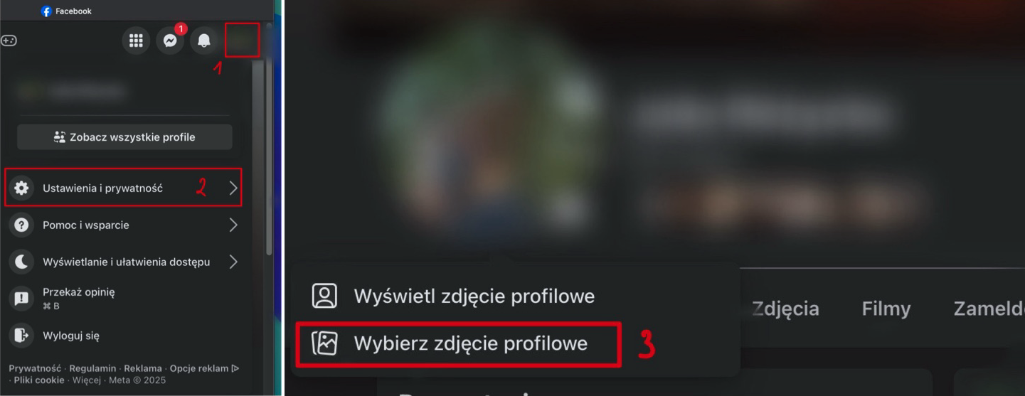Expand Pomoc i wsparcie chevron

point(233,225)
